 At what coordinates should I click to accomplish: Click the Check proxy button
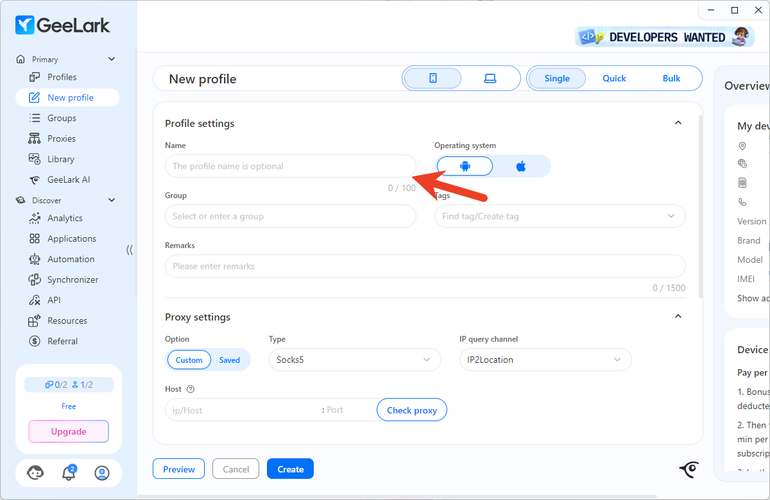pos(411,410)
